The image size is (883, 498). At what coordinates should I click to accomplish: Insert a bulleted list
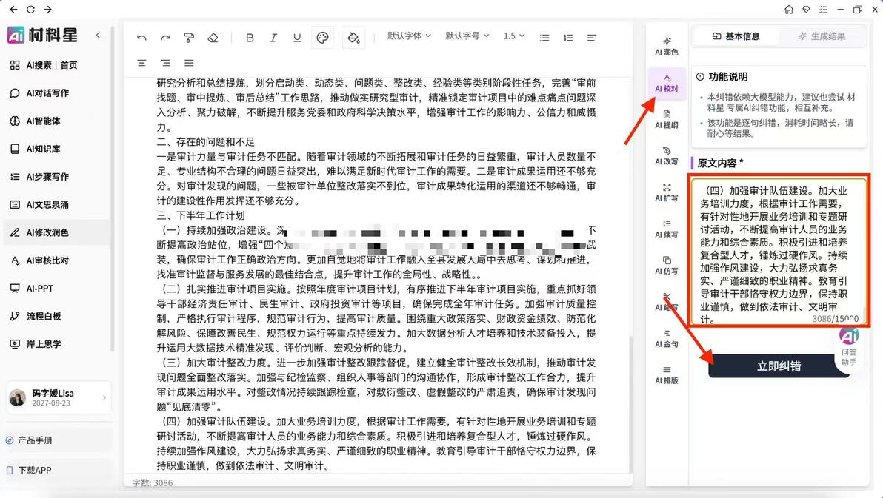(x=544, y=38)
